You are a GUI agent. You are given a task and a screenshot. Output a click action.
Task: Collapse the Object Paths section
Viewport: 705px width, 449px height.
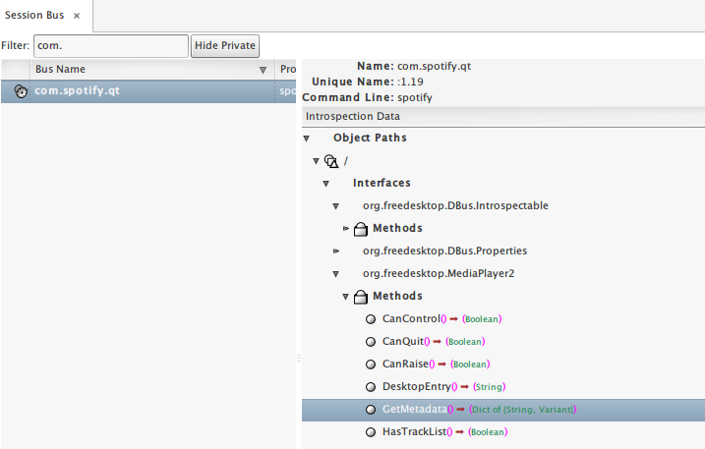pos(307,139)
